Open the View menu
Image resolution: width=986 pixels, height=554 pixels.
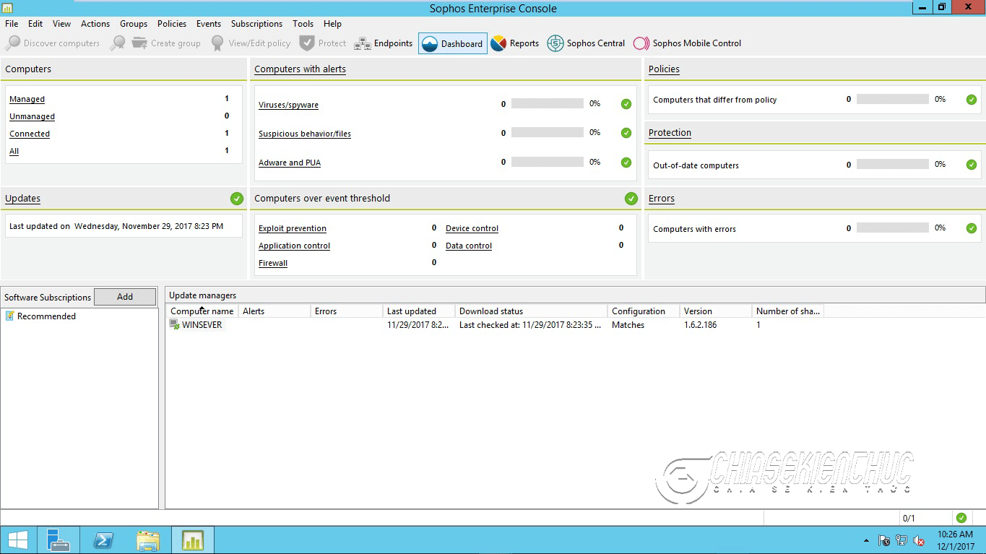[x=62, y=24]
